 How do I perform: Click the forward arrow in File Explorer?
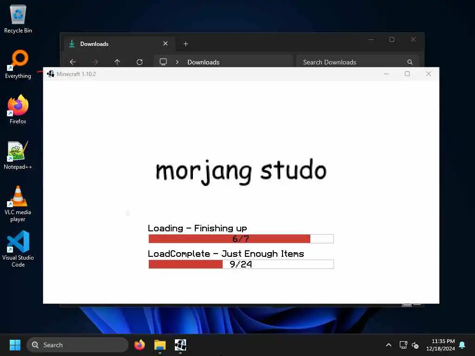(x=95, y=62)
